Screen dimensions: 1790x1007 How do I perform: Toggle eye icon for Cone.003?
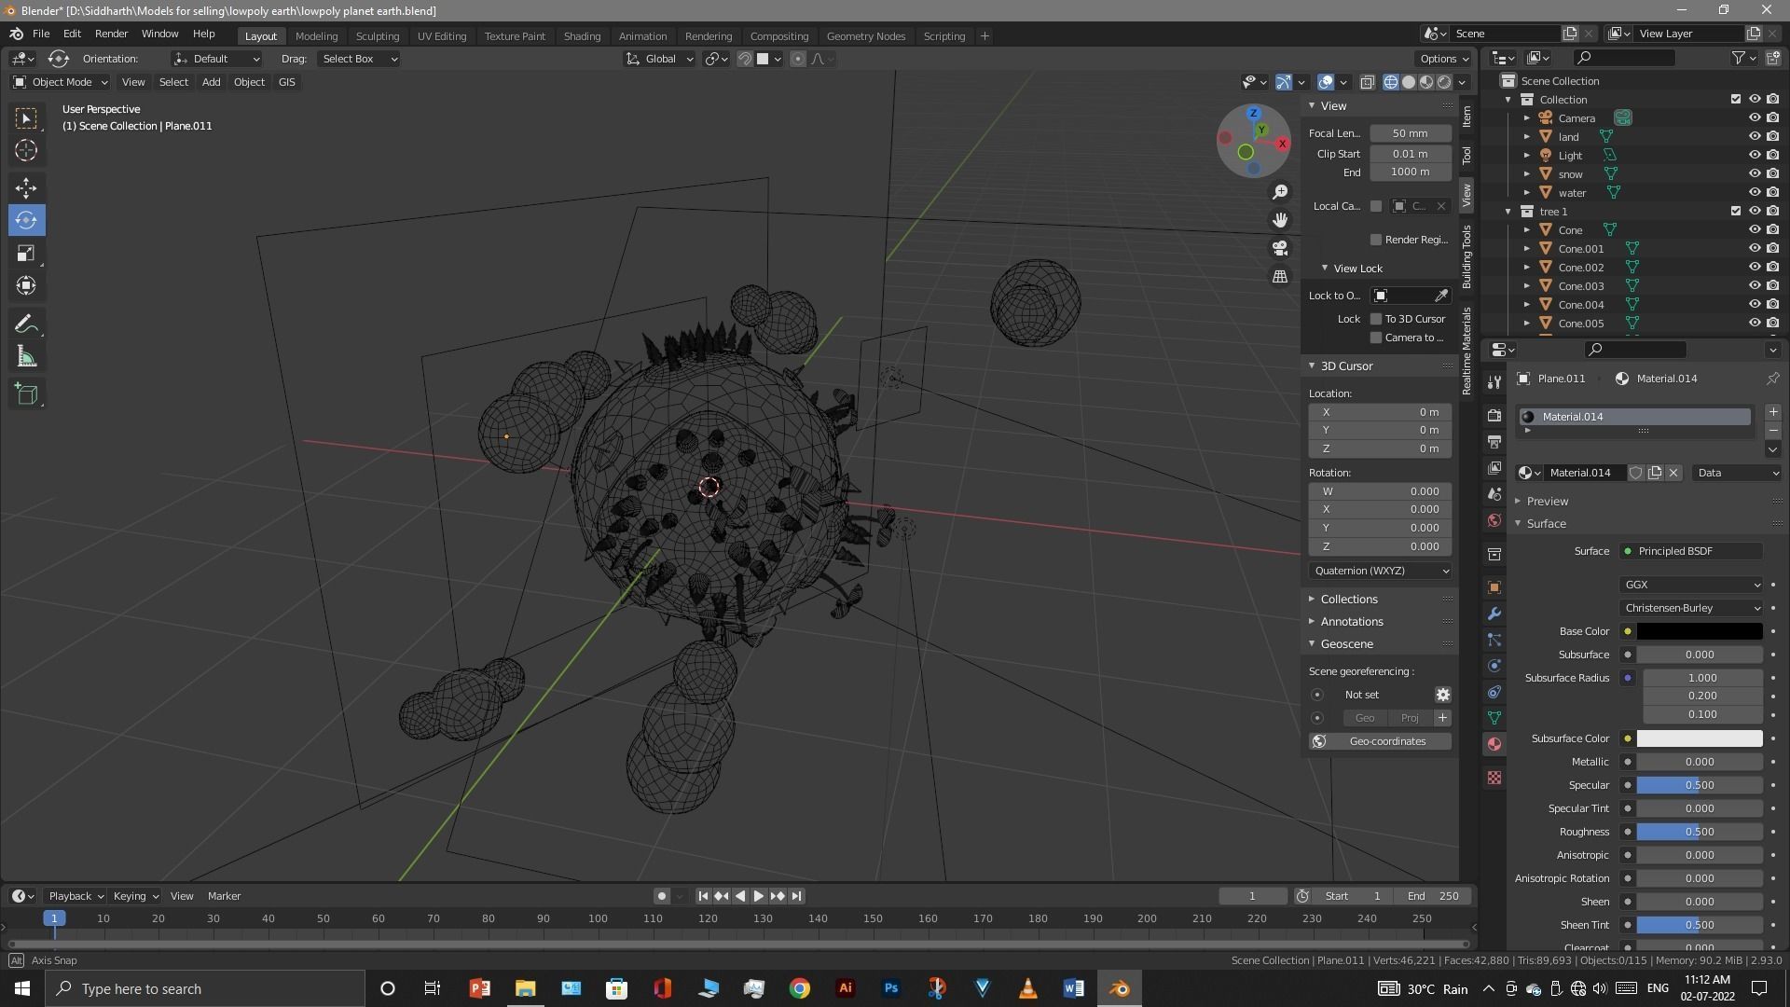coord(1754,286)
